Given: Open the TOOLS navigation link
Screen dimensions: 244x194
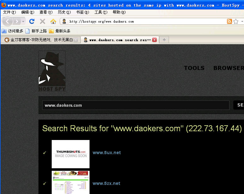Looking at the screenshot, I should (194, 68).
